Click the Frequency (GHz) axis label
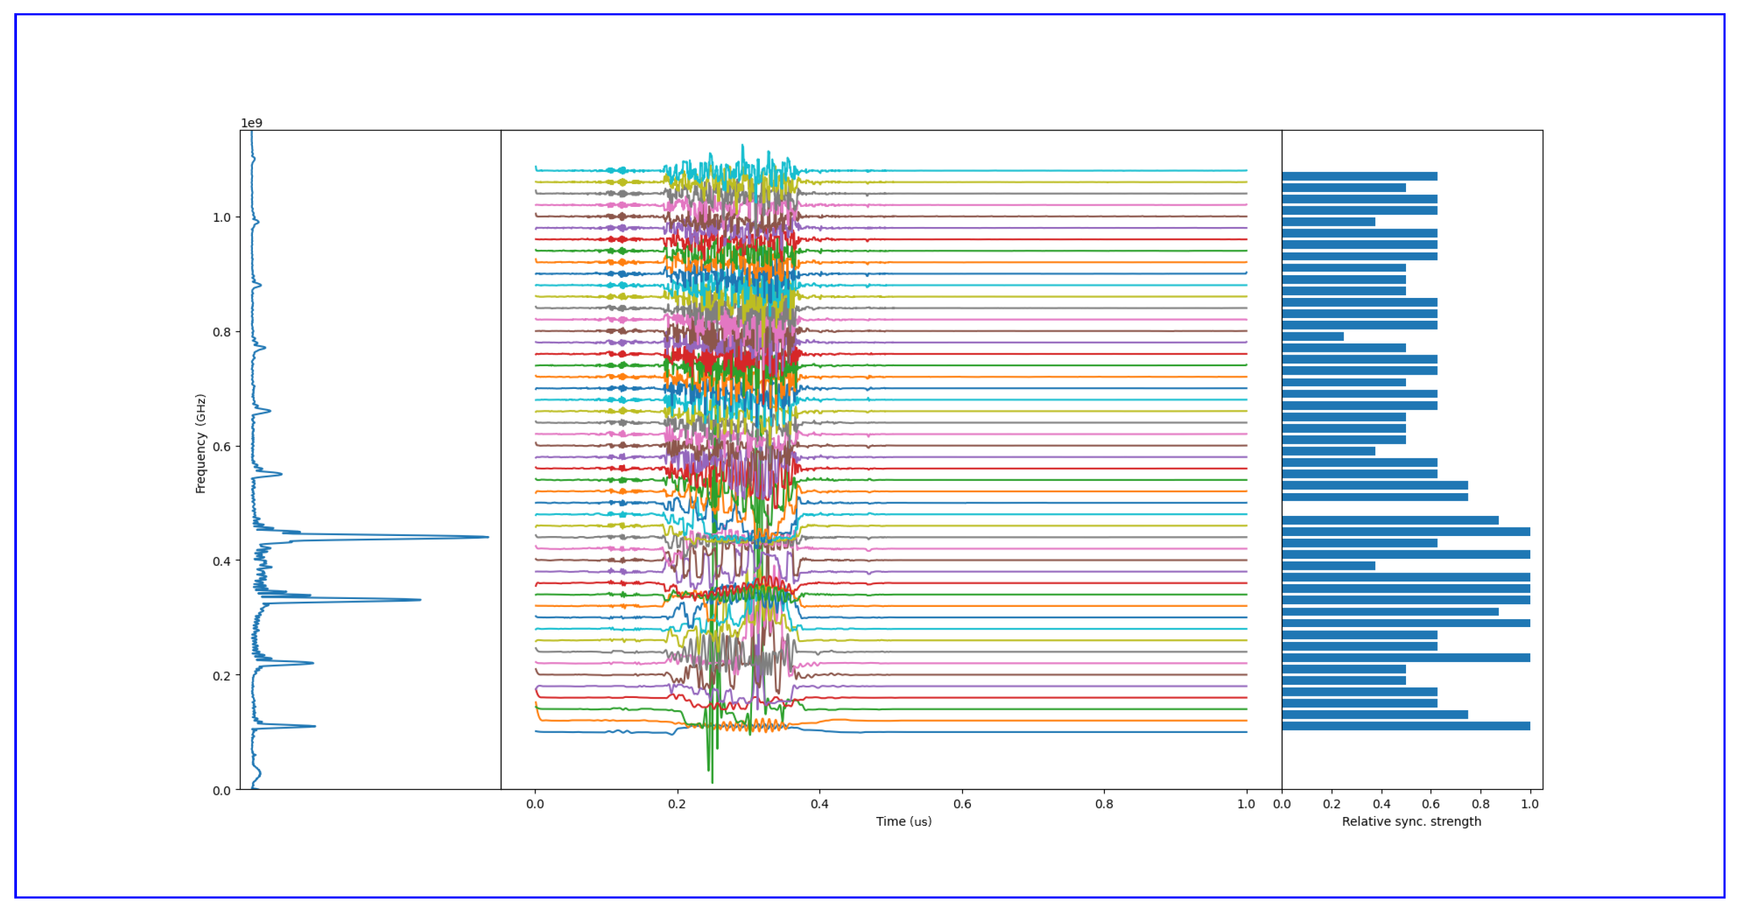 [x=200, y=443]
